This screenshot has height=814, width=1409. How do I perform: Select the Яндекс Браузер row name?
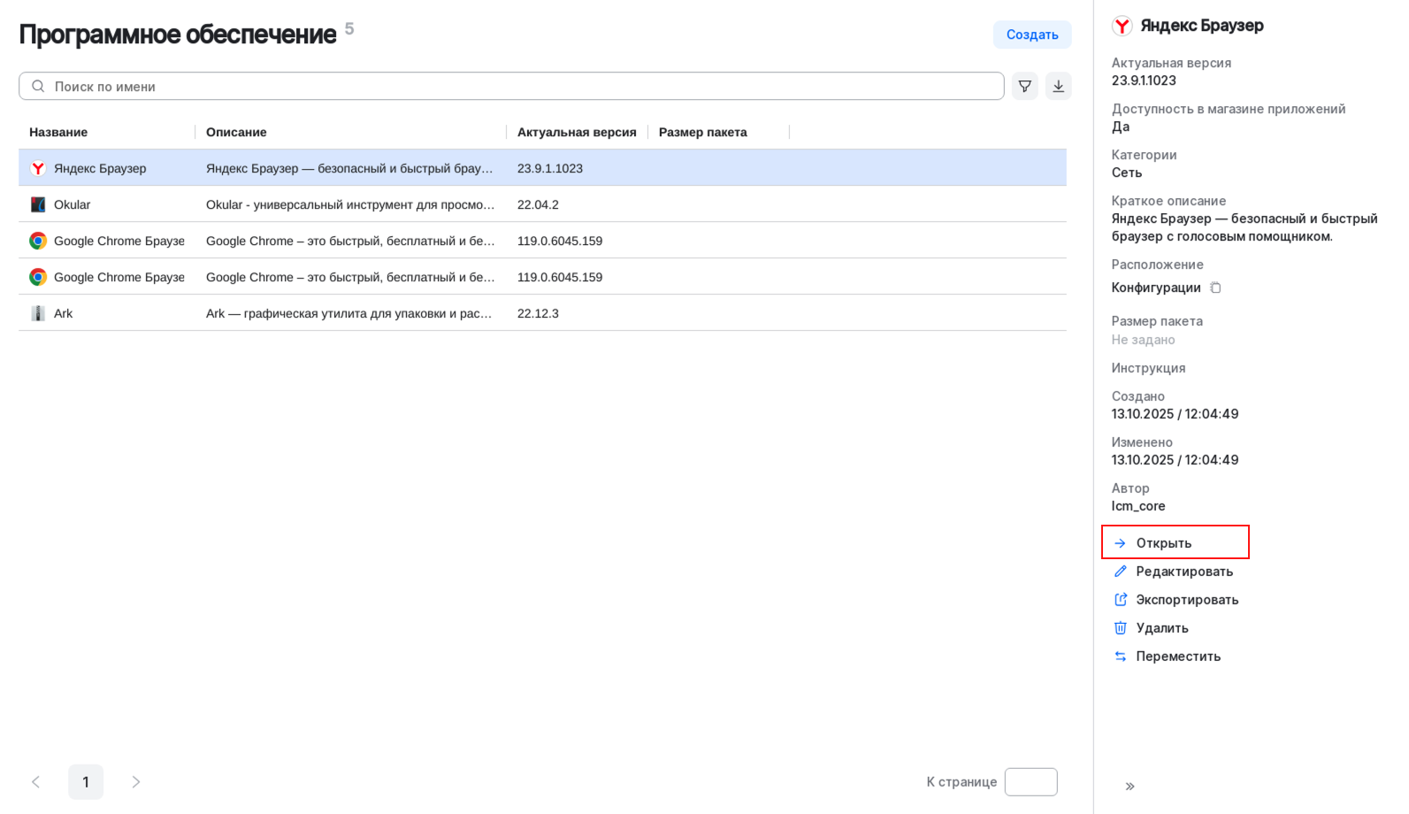point(100,168)
